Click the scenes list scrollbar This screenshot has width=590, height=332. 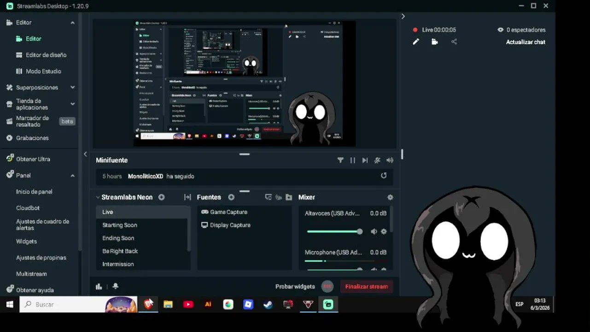tap(189, 229)
